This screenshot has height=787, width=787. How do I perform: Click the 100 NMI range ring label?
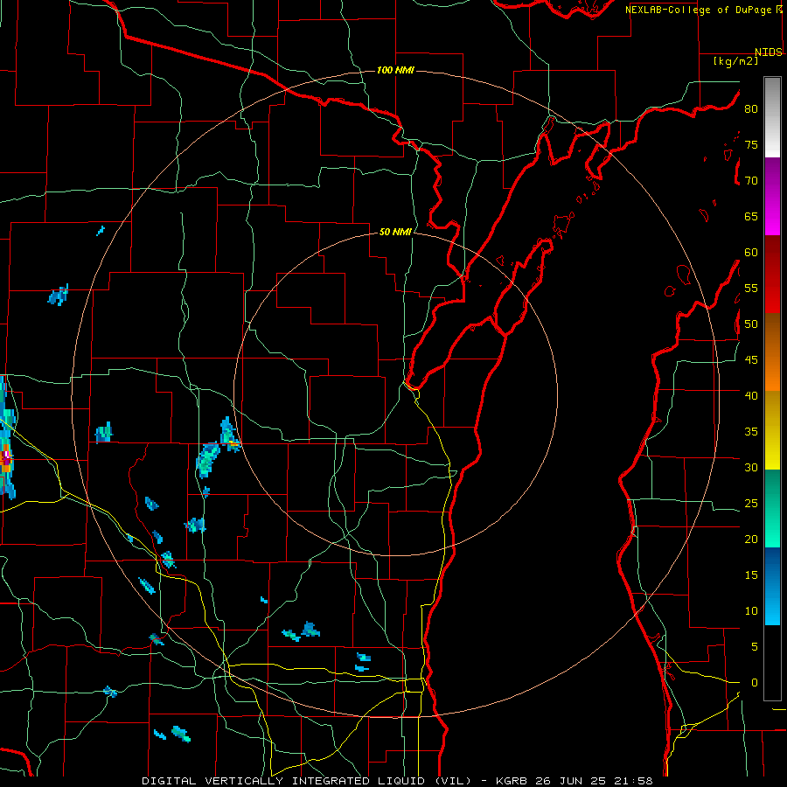pyautogui.click(x=395, y=70)
